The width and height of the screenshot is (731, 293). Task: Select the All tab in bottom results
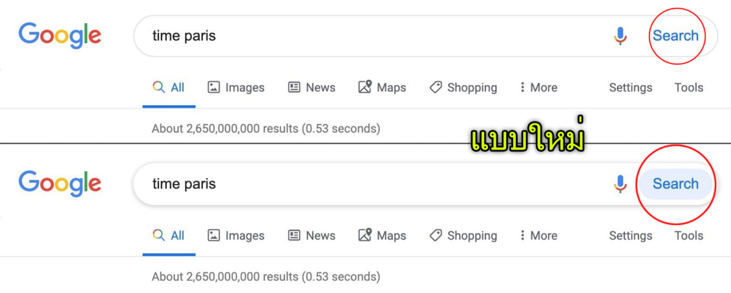pos(169,236)
